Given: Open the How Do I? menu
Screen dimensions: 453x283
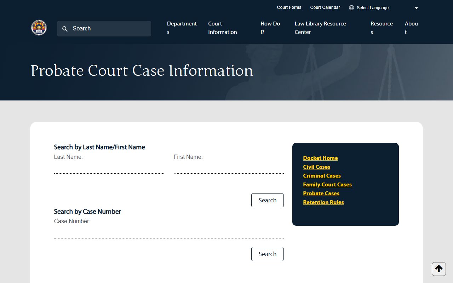Looking at the screenshot, I should (270, 28).
